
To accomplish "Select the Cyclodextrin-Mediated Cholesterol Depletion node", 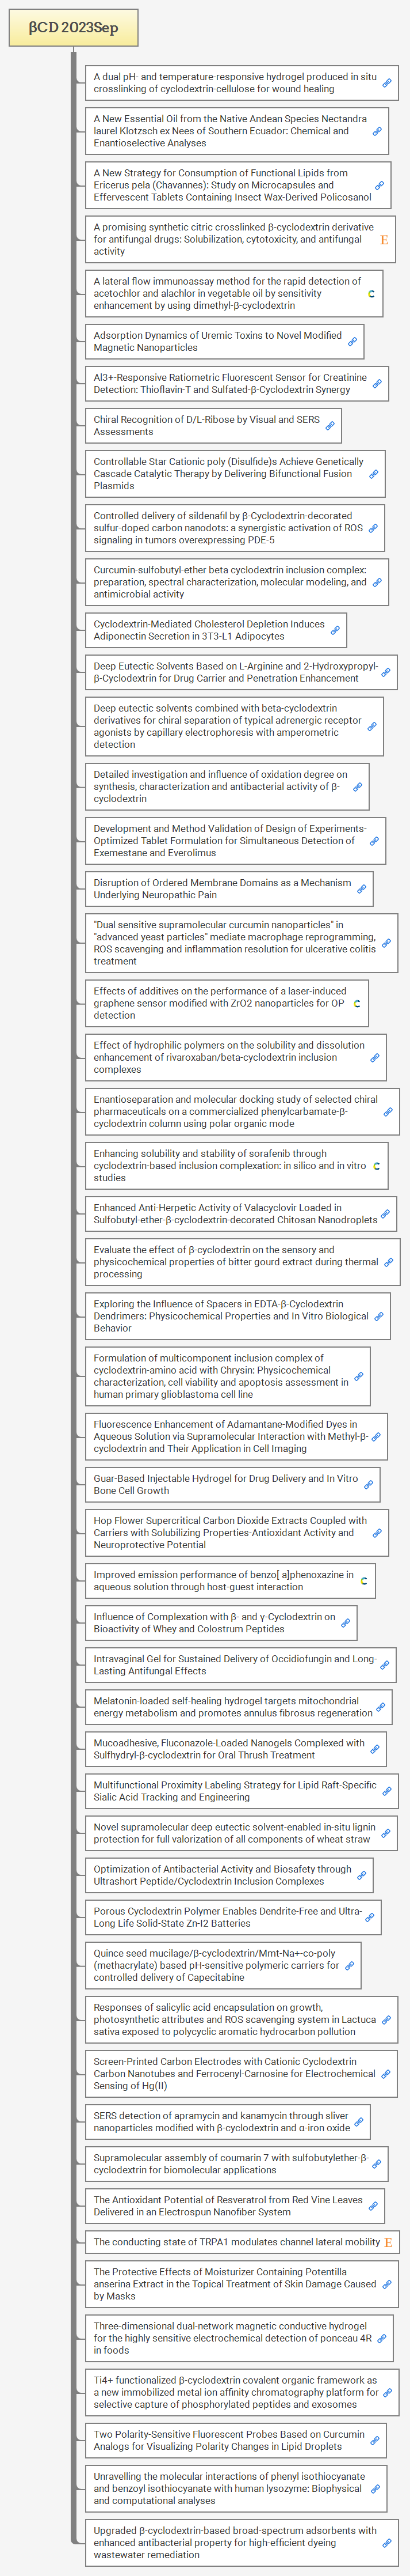I will [209, 630].
